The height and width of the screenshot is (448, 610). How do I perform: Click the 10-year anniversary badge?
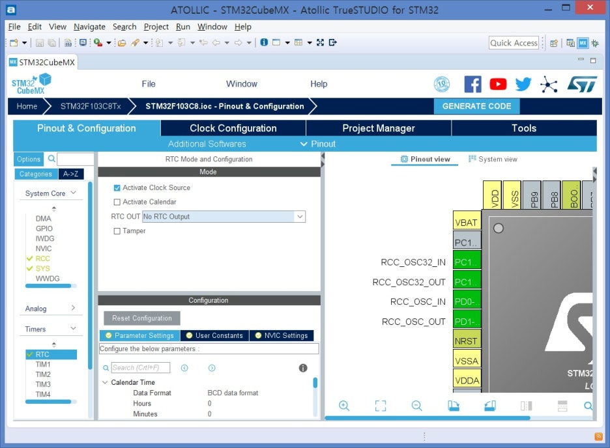pyautogui.click(x=442, y=84)
